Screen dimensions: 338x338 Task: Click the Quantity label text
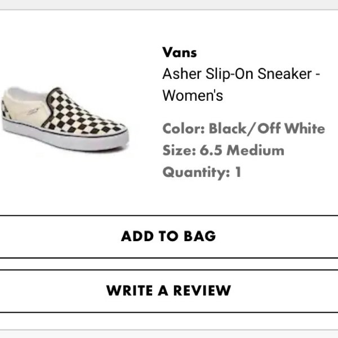pos(196,173)
